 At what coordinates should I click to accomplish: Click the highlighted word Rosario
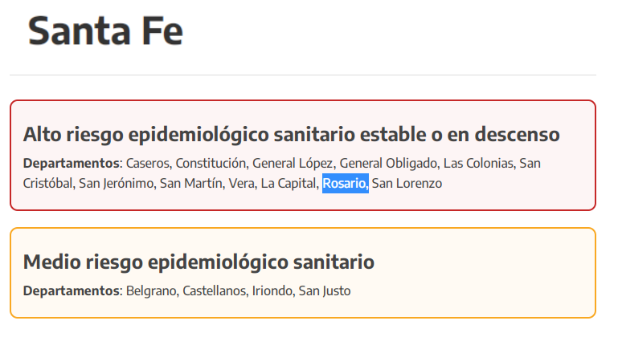point(345,184)
